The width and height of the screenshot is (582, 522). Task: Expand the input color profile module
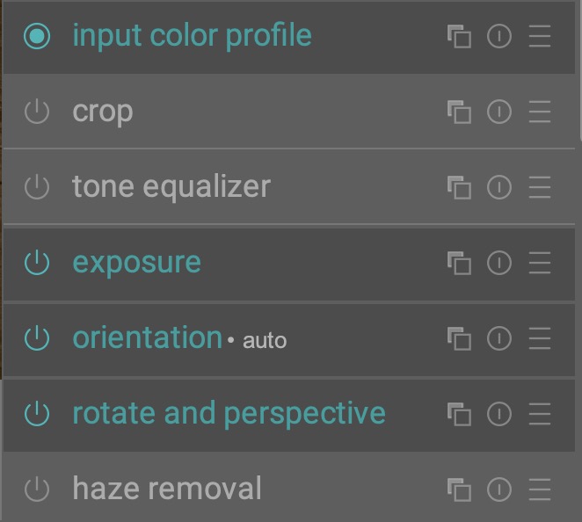click(x=192, y=36)
